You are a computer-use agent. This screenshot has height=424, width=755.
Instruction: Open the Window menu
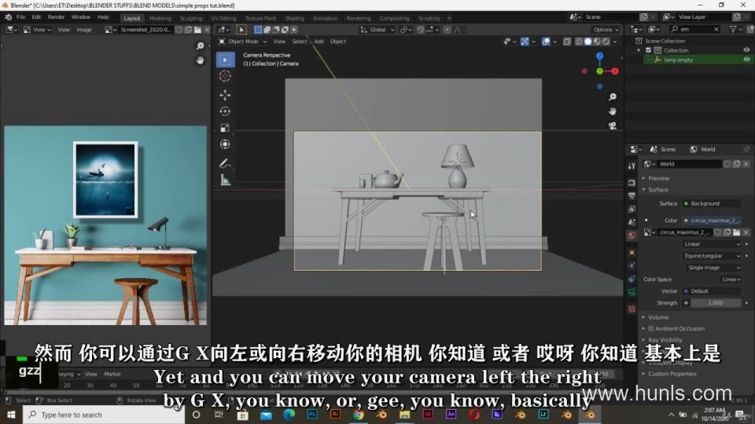[x=81, y=16]
